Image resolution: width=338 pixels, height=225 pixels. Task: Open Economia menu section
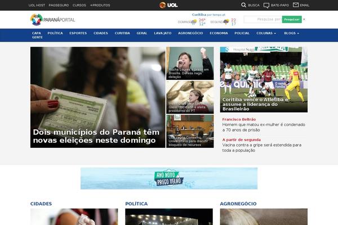pos(219,33)
